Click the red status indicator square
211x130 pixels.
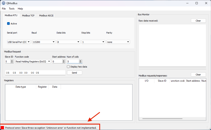2,128
